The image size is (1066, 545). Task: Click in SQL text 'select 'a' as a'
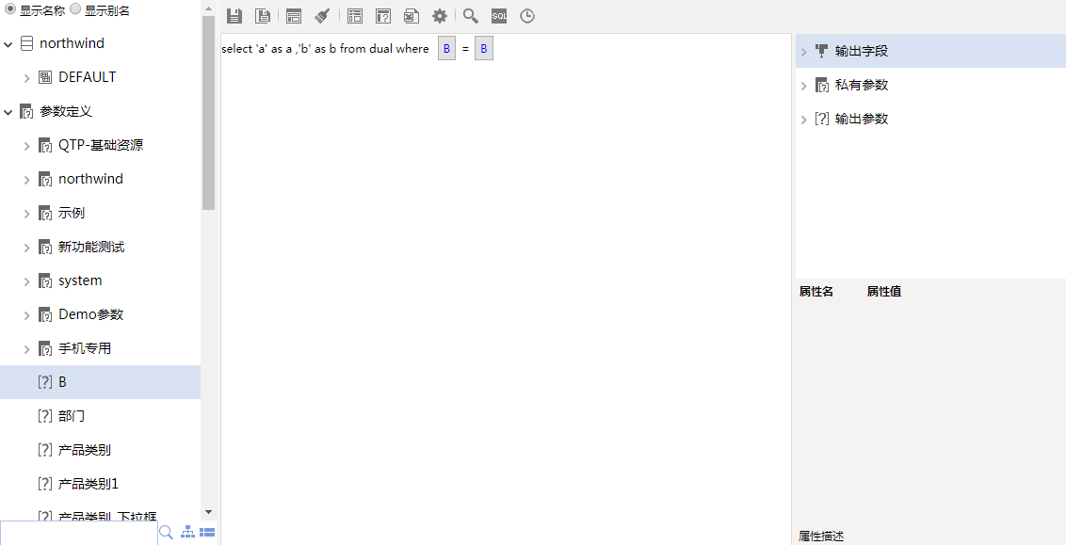(256, 49)
